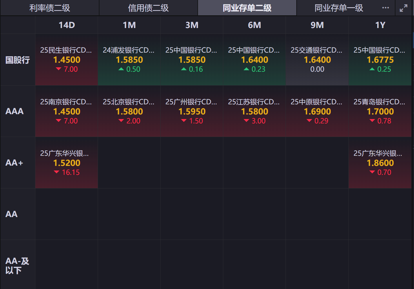Open the 25民生银行CD cell at 1.4500
This screenshot has width=414, height=289.
tap(67, 60)
